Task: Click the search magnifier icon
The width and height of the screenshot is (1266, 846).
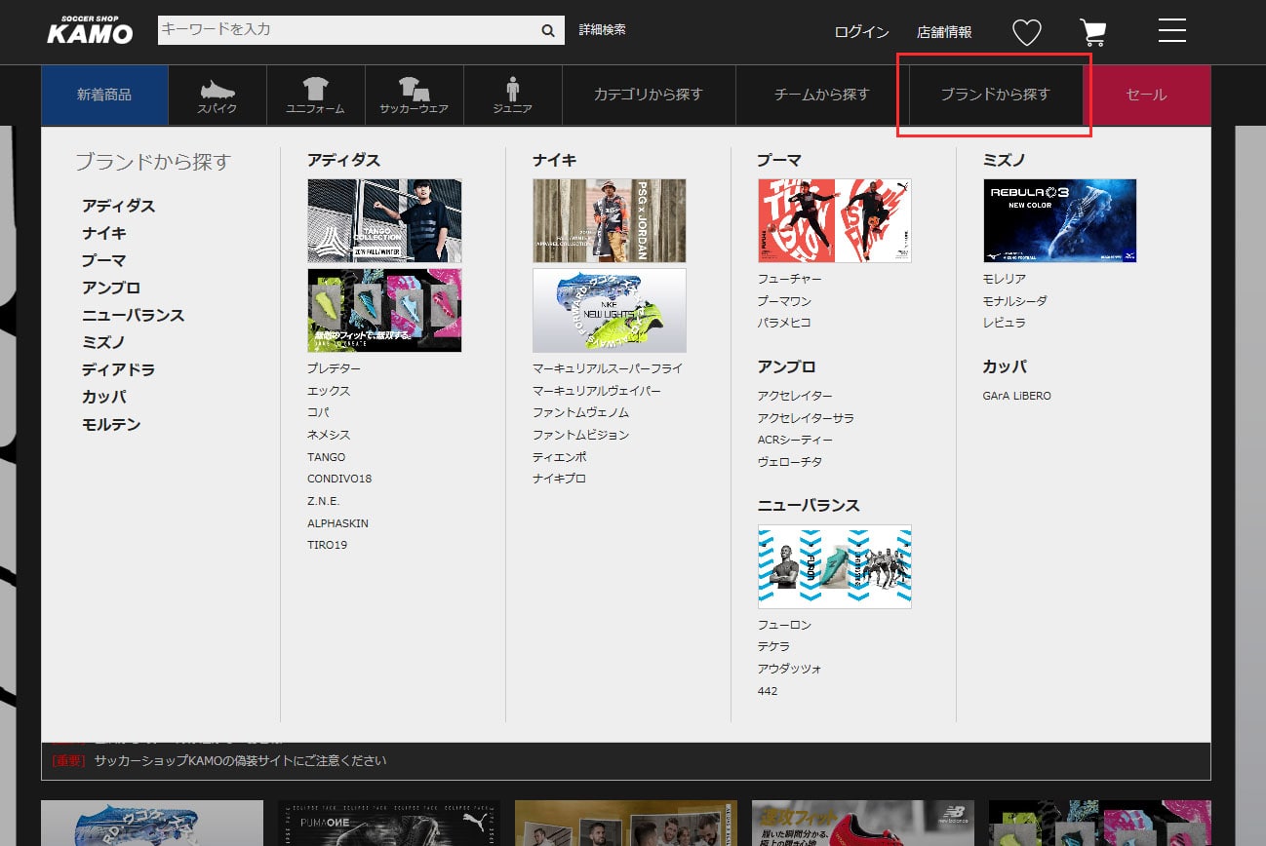Action: (548, 30)
